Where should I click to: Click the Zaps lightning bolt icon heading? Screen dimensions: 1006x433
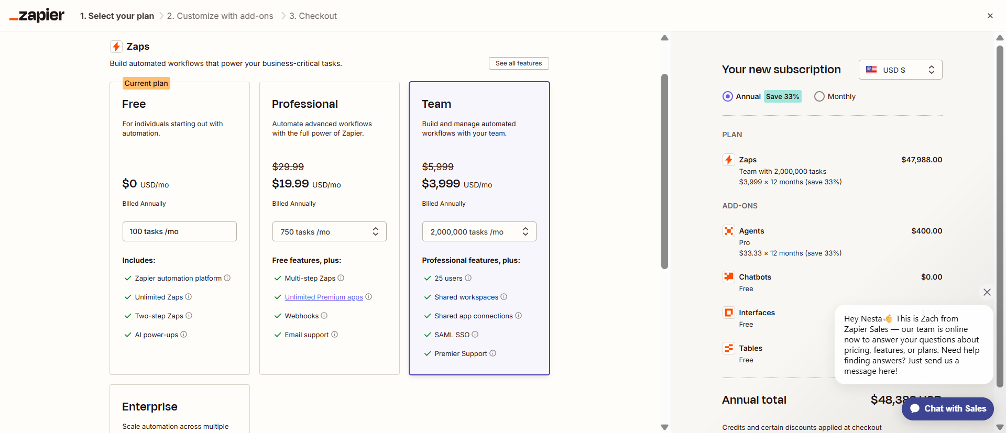tap(116, 47)
